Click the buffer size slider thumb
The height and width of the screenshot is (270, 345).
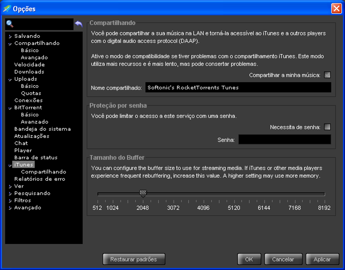coord(143,194)
